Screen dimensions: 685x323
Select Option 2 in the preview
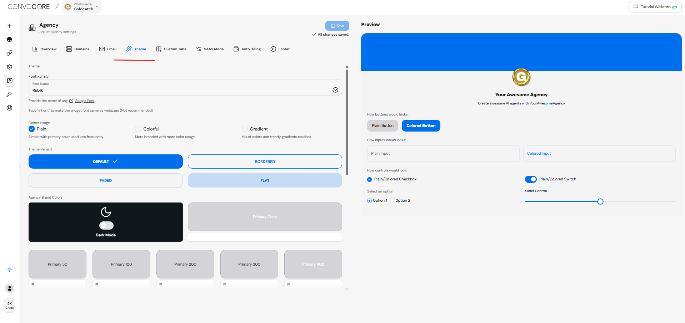(392, 200)
